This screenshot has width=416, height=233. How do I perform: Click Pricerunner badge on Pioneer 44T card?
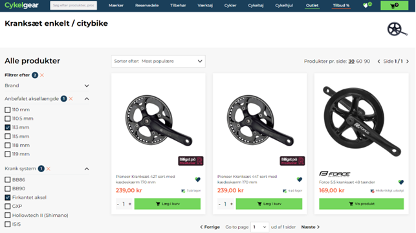tap(292, 161)
